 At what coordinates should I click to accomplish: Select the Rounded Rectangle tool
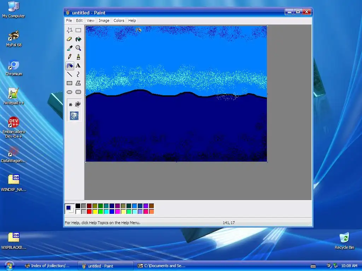pos(78,92)
